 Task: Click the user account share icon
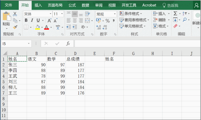(x=196, y=5)
